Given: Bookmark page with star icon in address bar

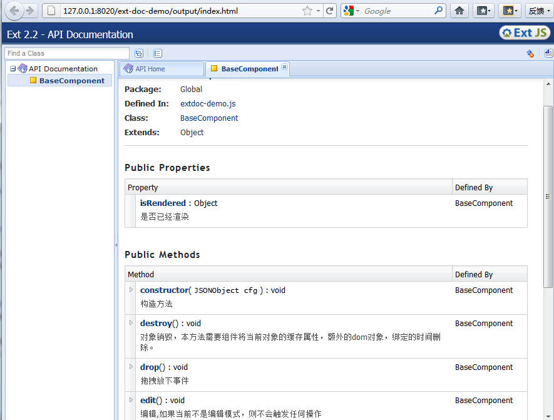Looking at the screenshot, I should tap(307, 11).
